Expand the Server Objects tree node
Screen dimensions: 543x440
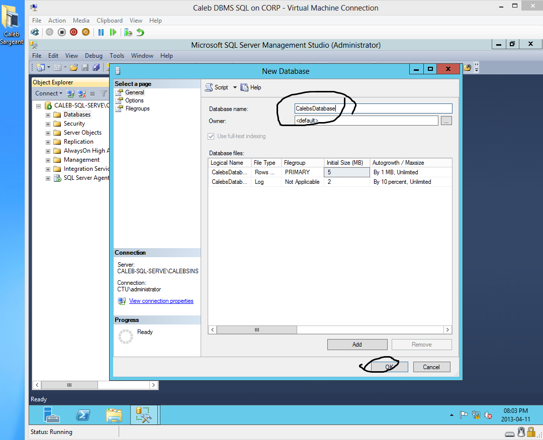pos(48,133)
